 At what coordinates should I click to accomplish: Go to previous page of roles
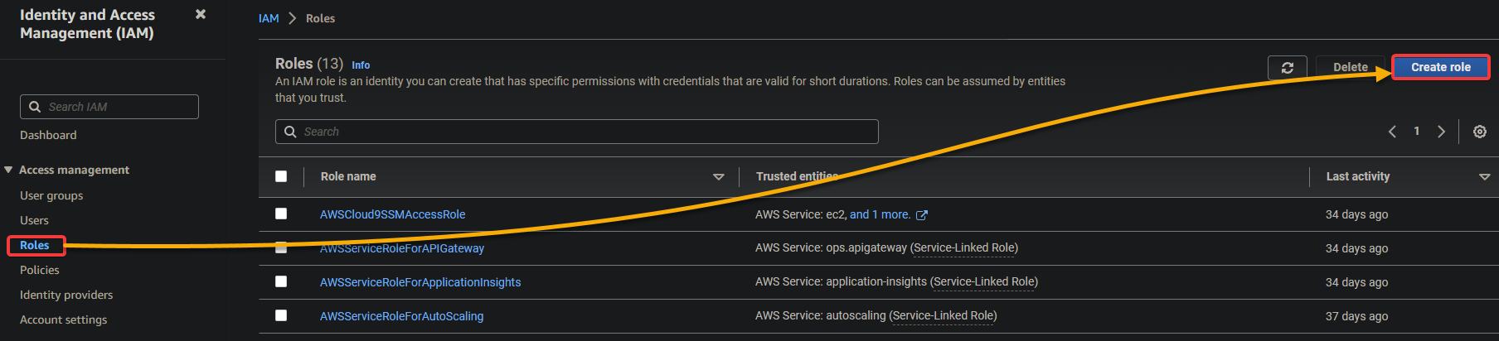1392,132
